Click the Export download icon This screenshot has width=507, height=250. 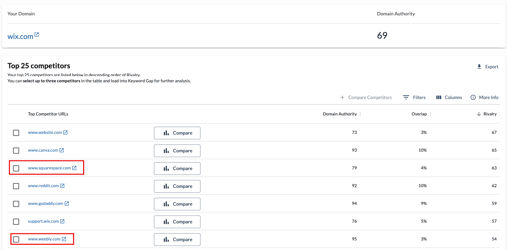coord(479,67)
